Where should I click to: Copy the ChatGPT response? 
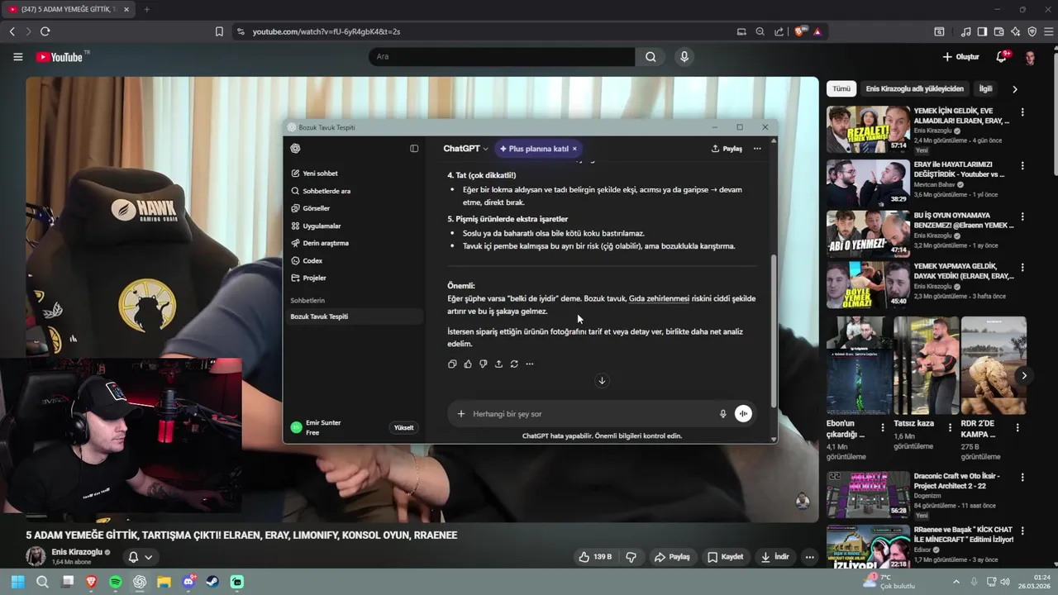(x=452, y=364)
